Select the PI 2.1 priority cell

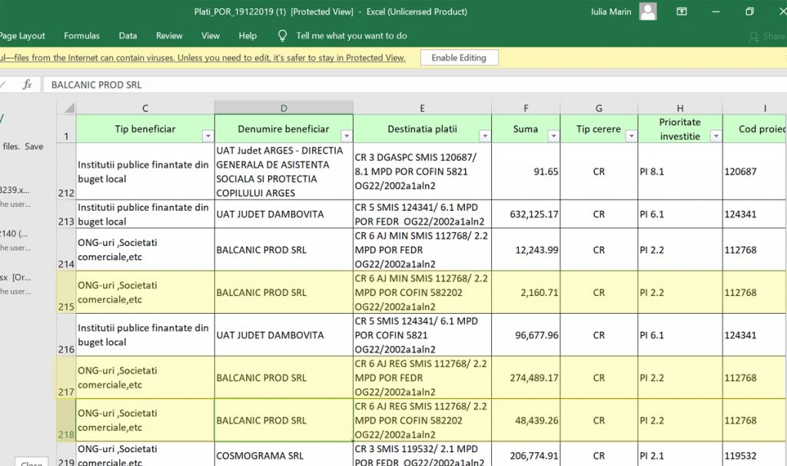(680, 454)
